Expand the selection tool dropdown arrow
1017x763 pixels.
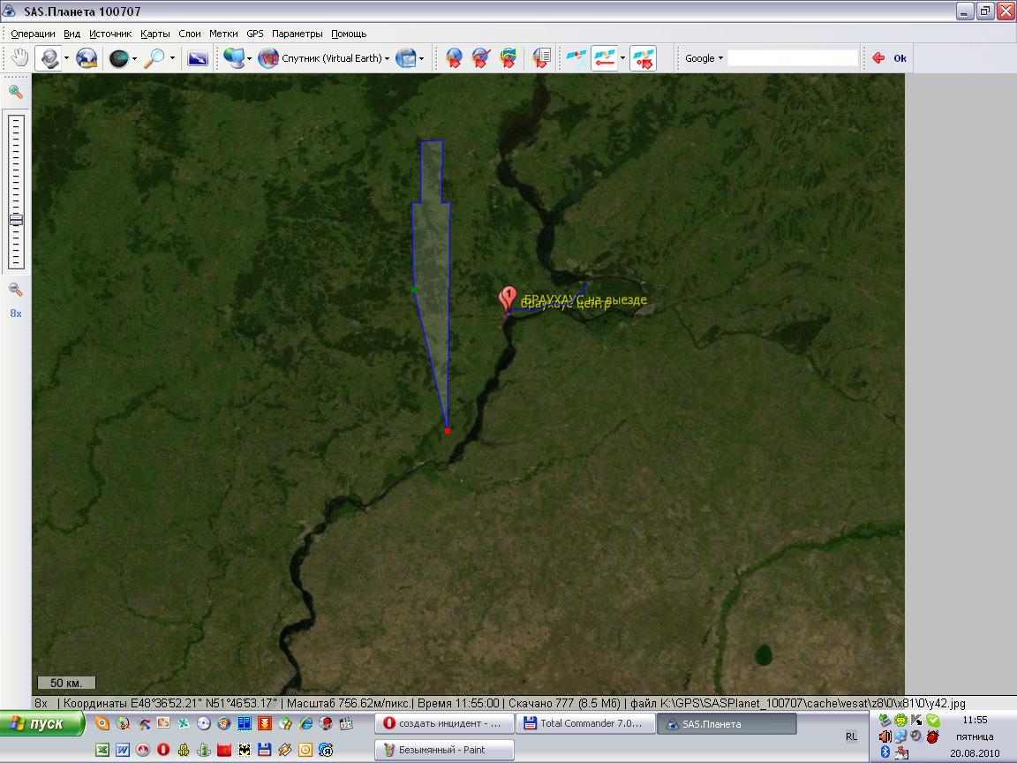point(66,58)
